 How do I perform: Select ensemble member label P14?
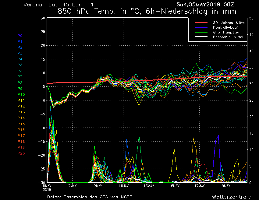(21, 118)
